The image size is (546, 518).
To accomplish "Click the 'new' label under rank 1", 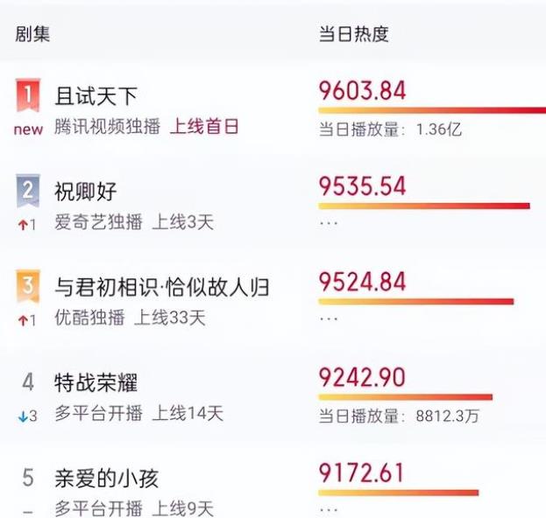I will (28, 129).
